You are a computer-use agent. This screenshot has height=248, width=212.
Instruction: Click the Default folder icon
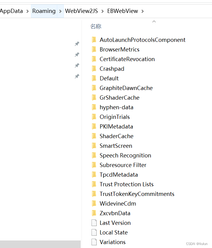coord(94,78)
